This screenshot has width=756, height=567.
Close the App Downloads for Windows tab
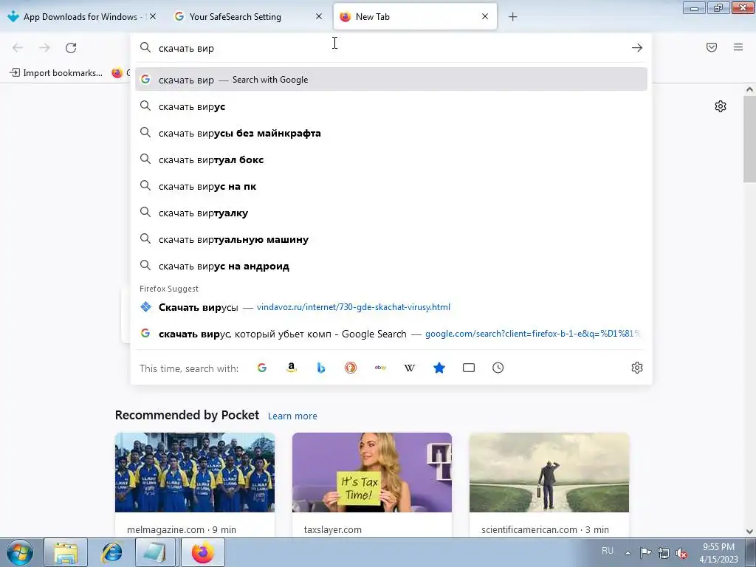(x=153, y=16)
